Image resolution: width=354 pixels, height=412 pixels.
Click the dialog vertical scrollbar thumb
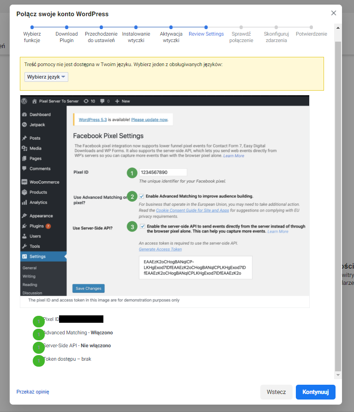(338, 206)
